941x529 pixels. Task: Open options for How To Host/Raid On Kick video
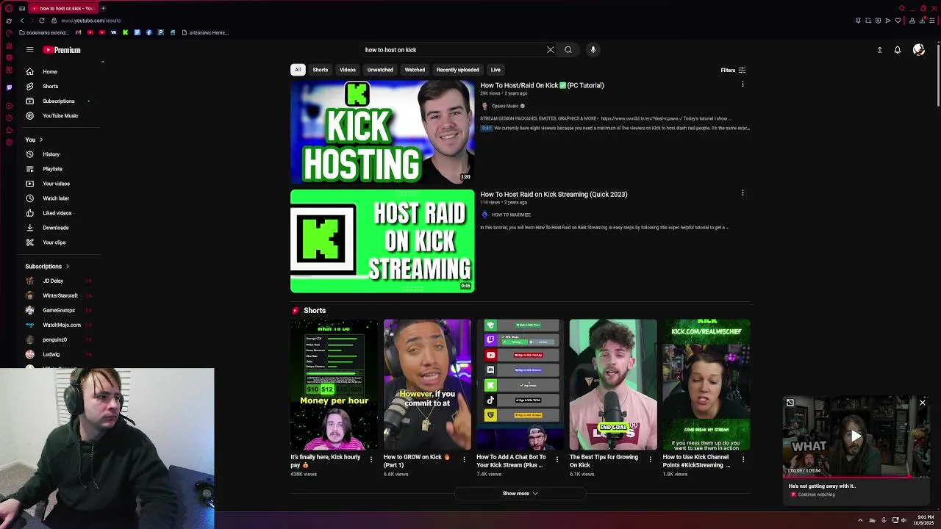pos(743,84)
